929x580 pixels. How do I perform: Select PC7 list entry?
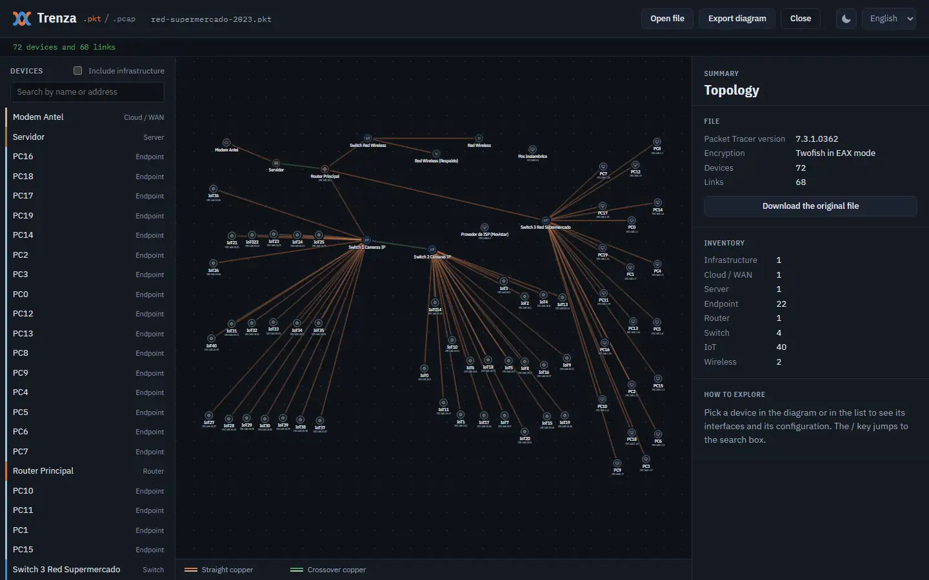point(87,452)
